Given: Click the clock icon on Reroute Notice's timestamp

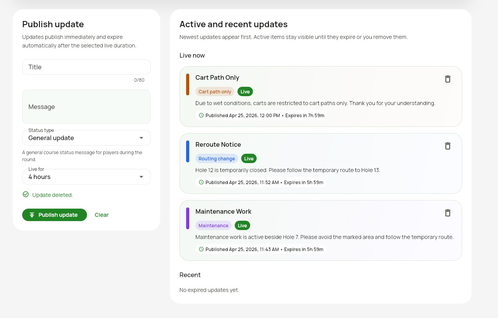Looking at the screenshot, I should (201, 182).
